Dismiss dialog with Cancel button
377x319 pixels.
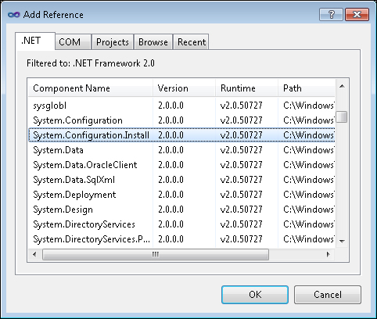(328, 295)
